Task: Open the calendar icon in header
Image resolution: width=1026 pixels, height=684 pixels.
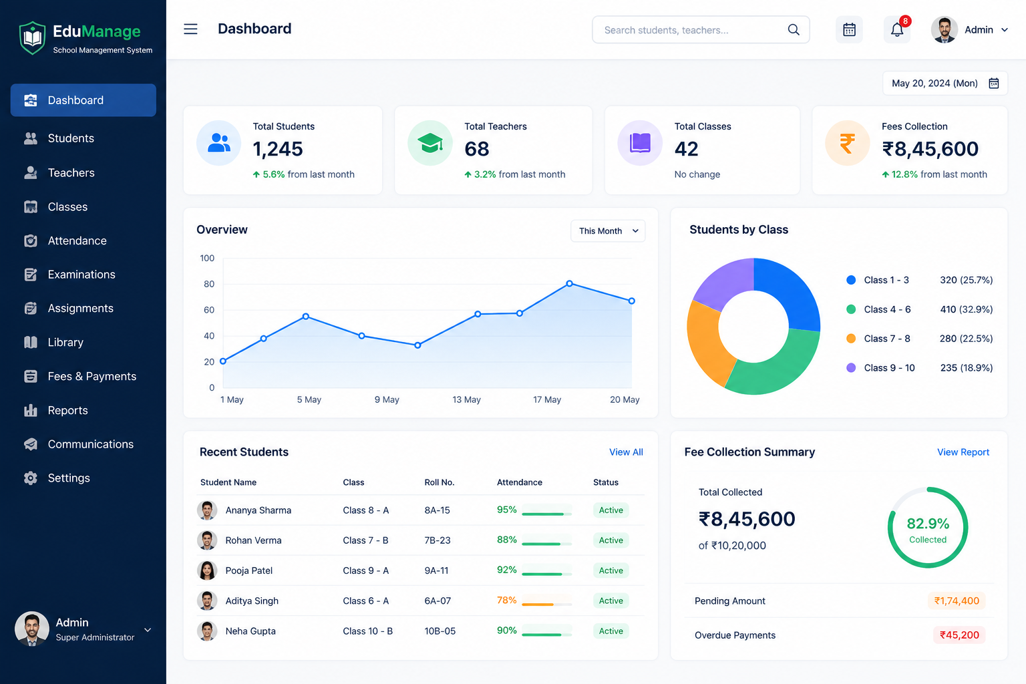Action: [849, 29]
